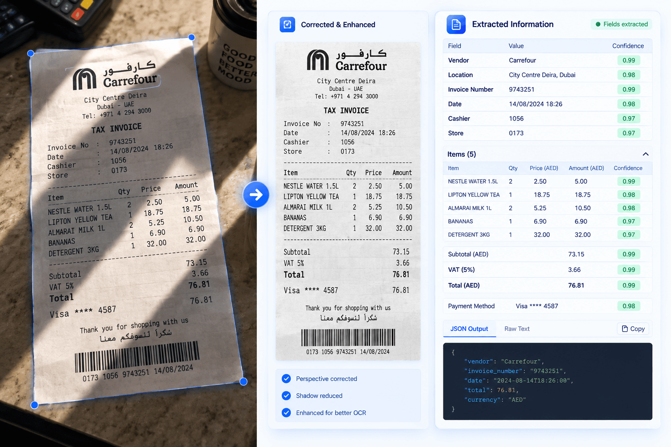Click the Perspective corrected label
Viewport: 671px width, 447px height.
coord(327,379)
